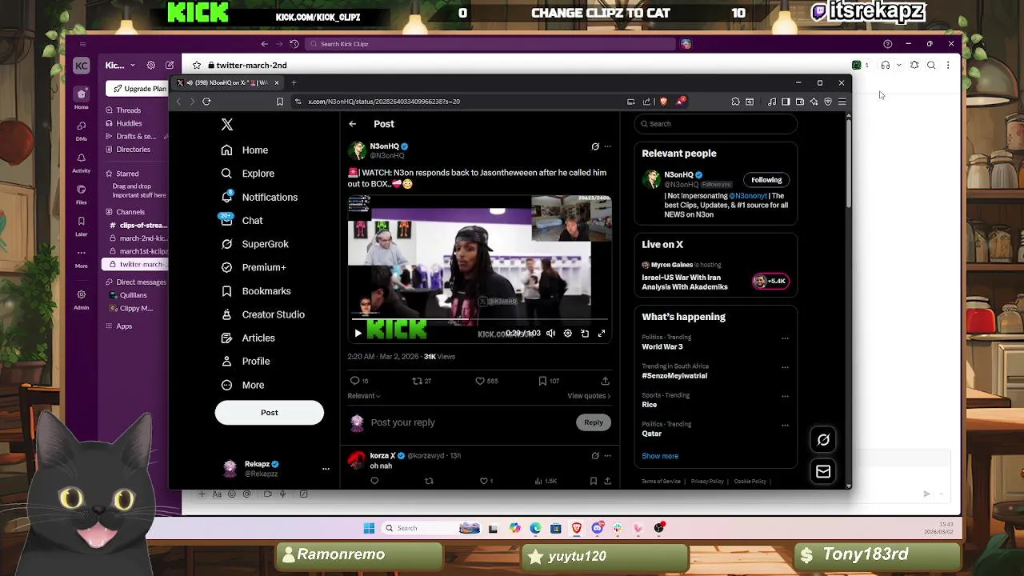Like the N3onHQ post with 565 likes
Viewport: 1024px width, 576px height.
pyautogui.click(x=486, y=381)
